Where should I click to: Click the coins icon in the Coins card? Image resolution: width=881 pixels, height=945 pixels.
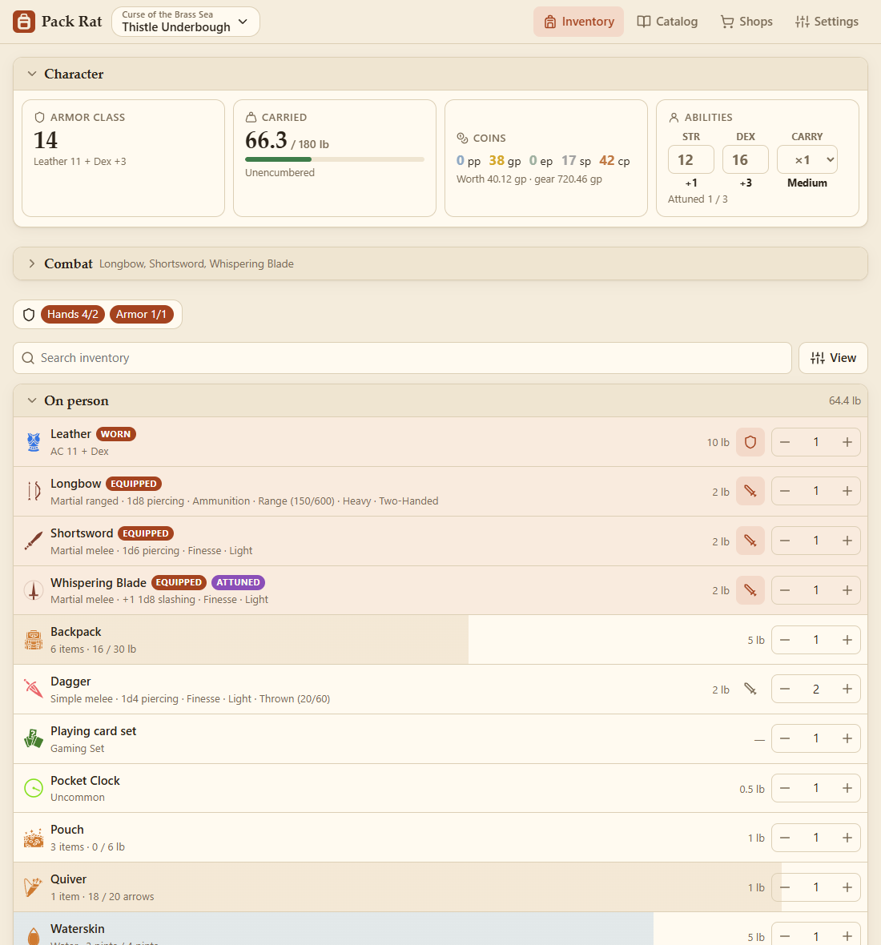[x=462, y=138]
